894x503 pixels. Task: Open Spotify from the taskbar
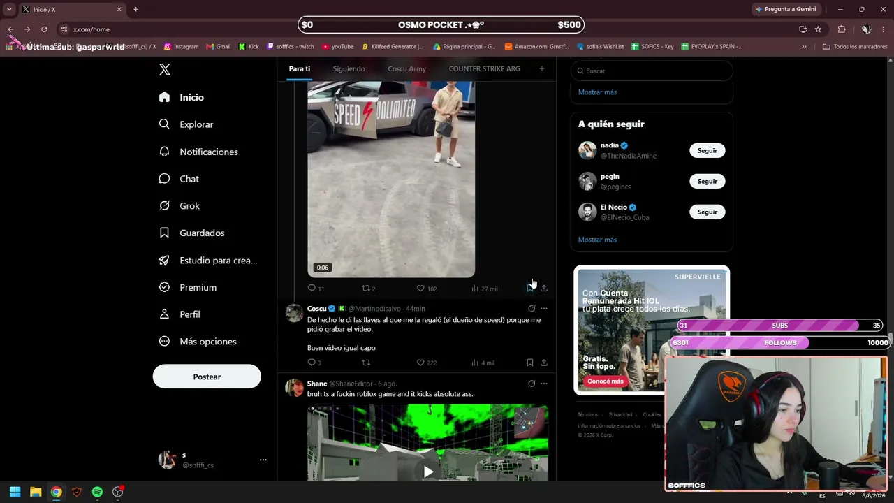(x=97, y=492)
